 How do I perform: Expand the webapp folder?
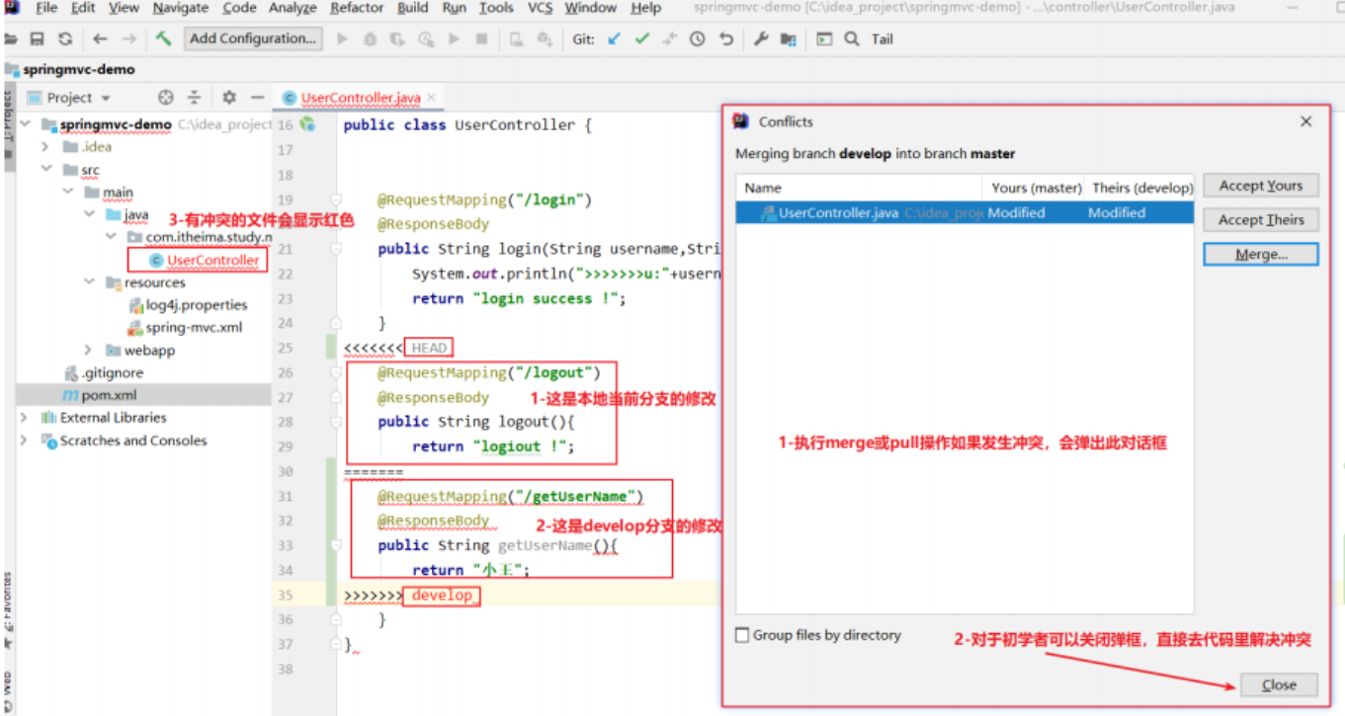tap(89, 350)
